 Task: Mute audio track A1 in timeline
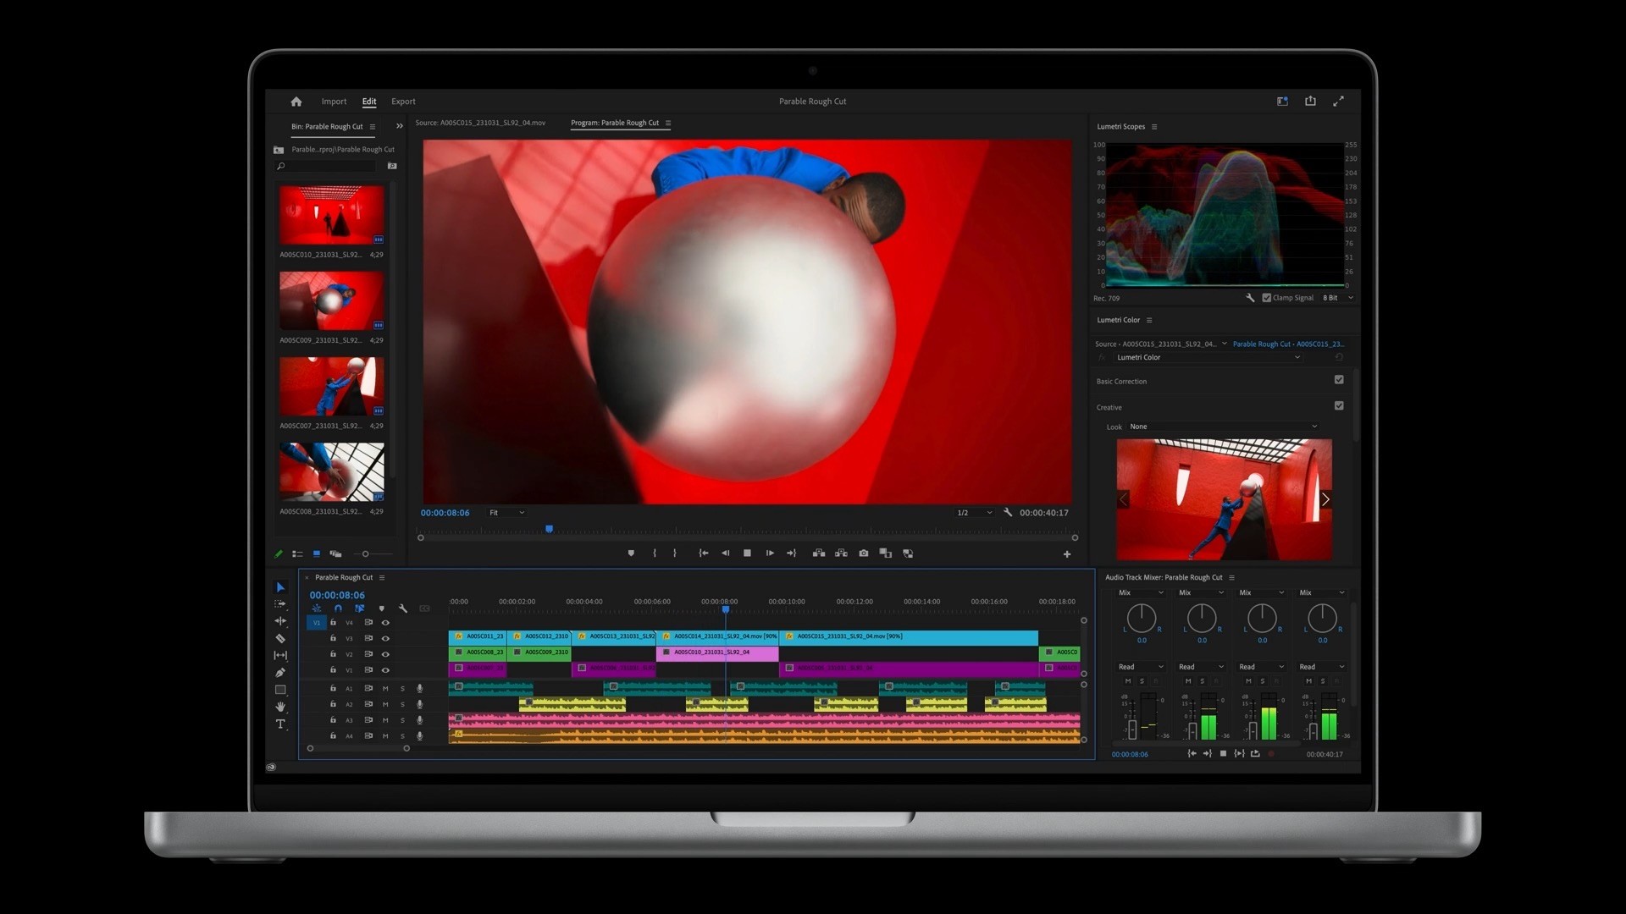point(385,689)
